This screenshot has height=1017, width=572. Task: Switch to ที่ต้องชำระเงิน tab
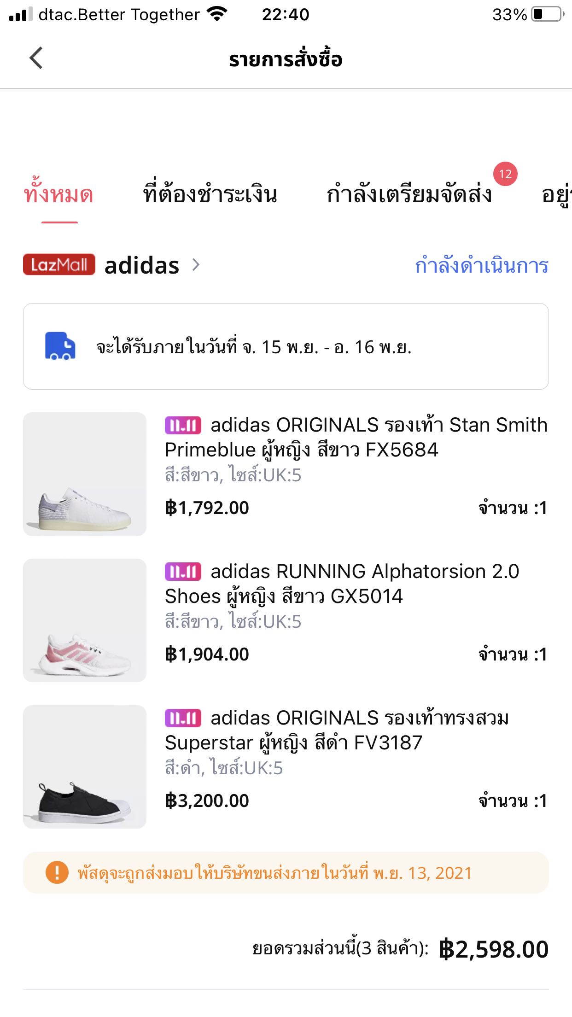click(210, 195)
